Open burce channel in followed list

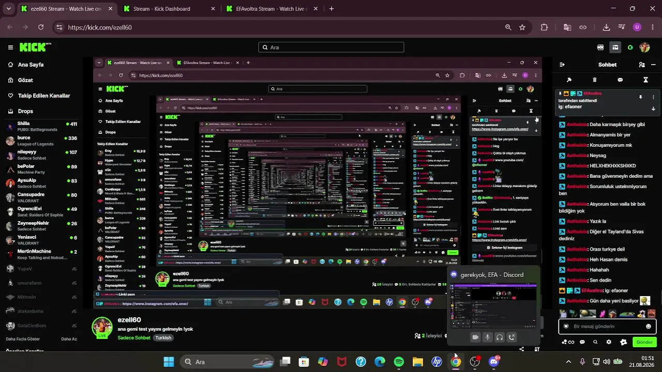pyautogui.click(x=41, y=141)
